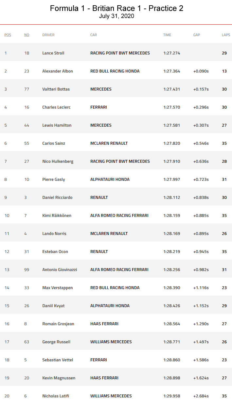Select Nicholas Latifi in last row
Viewport: 232px width, 402px height.
[x=56, y=396]
